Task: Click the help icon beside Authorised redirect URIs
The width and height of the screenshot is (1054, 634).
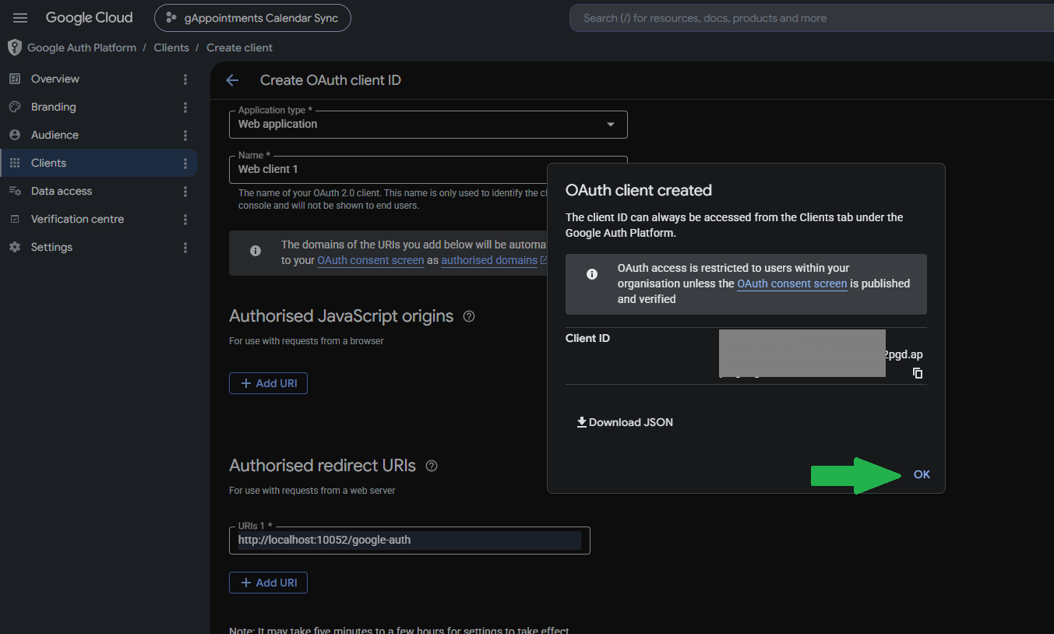Action: tap(432, 466)
